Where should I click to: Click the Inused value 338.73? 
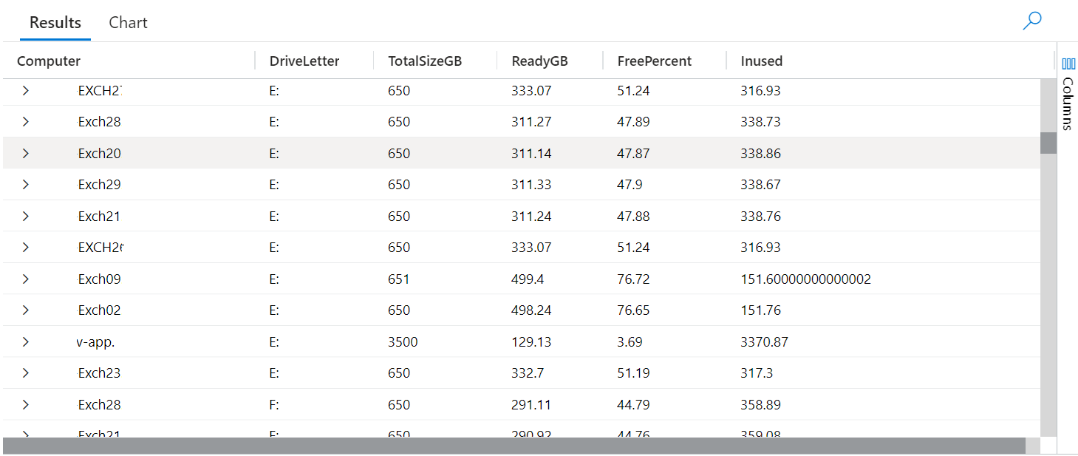coord(760,122)
